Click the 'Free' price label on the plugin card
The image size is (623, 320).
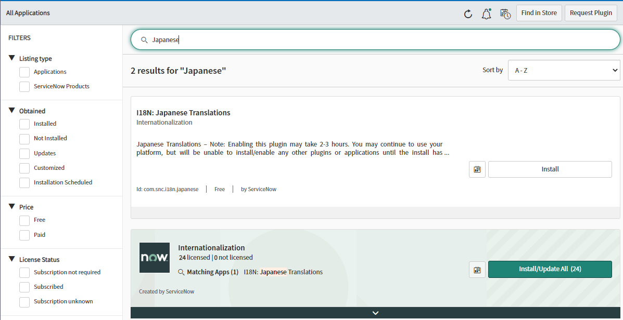[x=220, y=190]
